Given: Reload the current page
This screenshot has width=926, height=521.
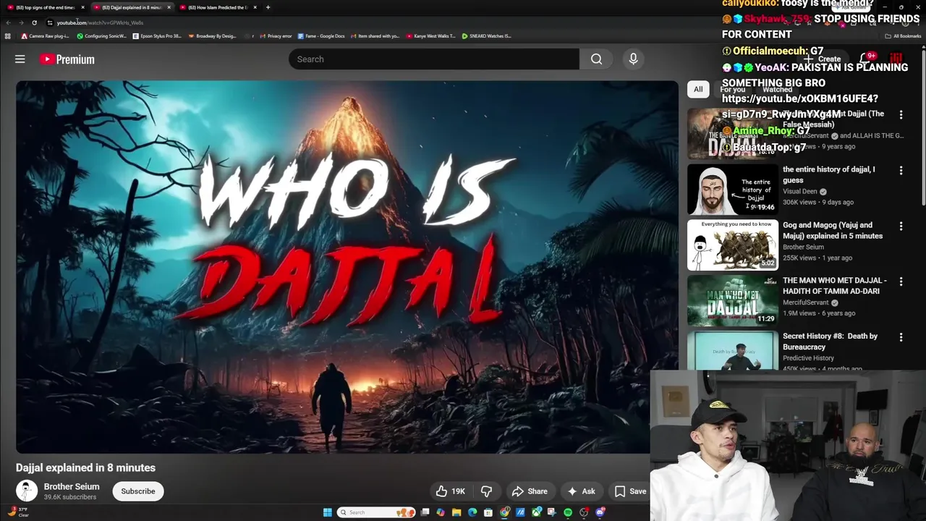Looking at the screenshot, I should [x=34, y=22].
